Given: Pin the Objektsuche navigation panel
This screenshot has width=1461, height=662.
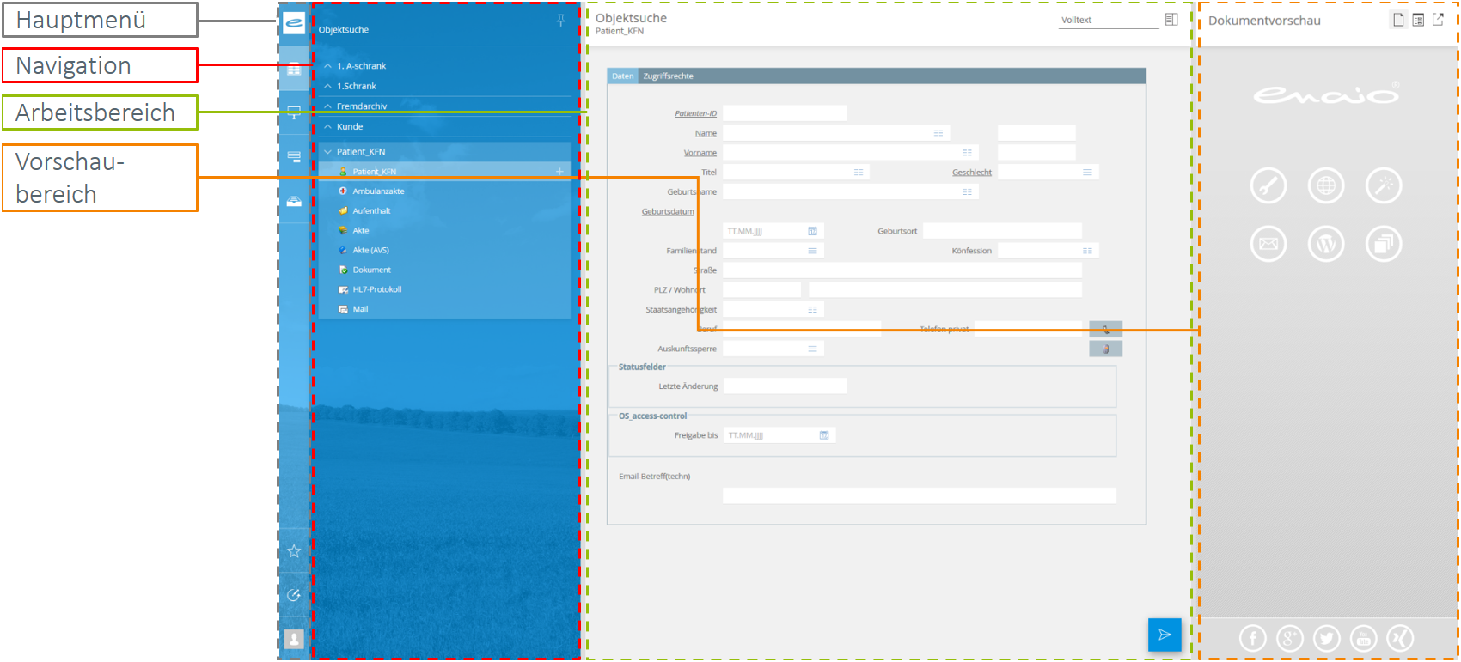Looking at the screenshot, I should click(561, 21).
